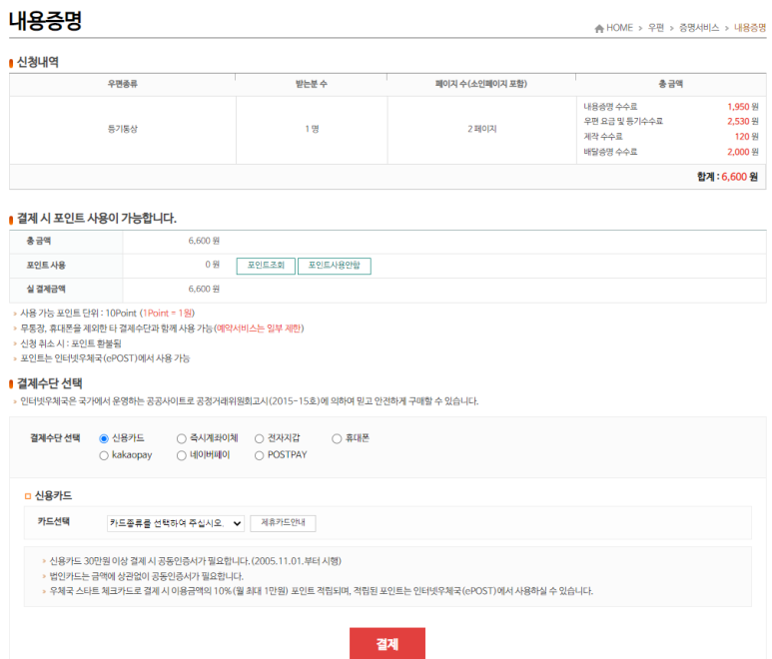The width and height of the screenshot is (772, 659).
Task: Click the 1Point = 1원 red note
Action: coord(168,314)
